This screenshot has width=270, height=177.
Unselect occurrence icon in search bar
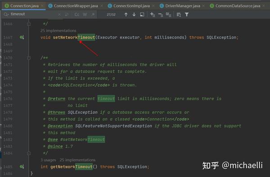(161, 15)
